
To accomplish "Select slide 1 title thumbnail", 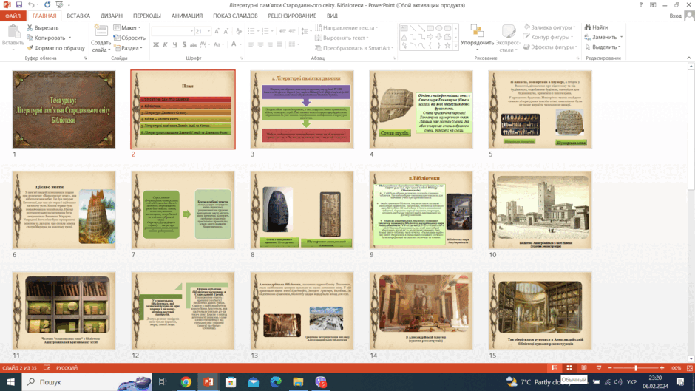I will tap(64, 109).
